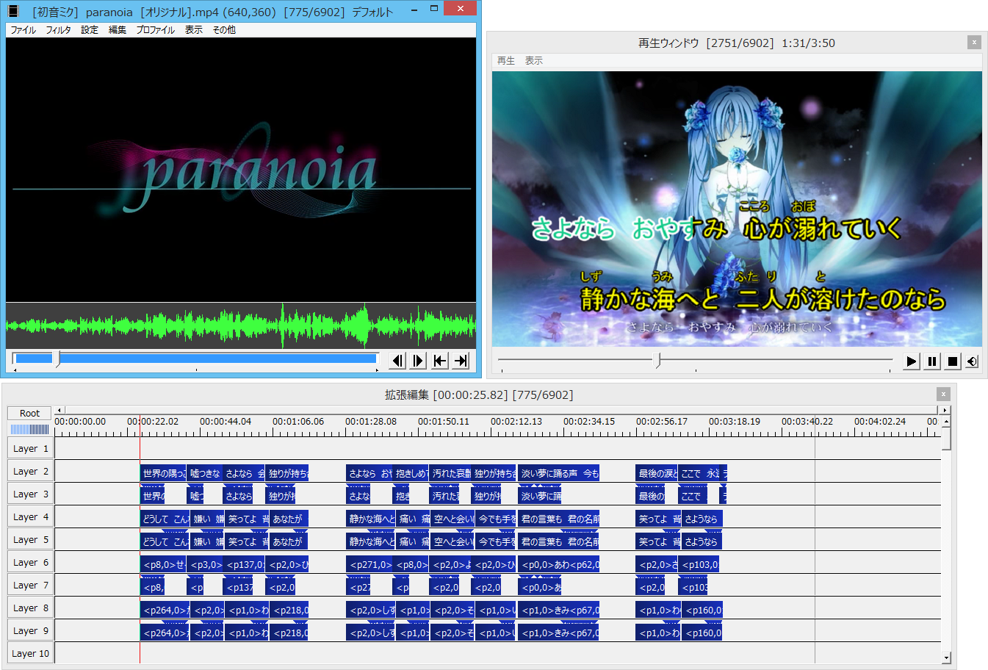Select the <p160,0 clip on Layer 9

(702, 633)
